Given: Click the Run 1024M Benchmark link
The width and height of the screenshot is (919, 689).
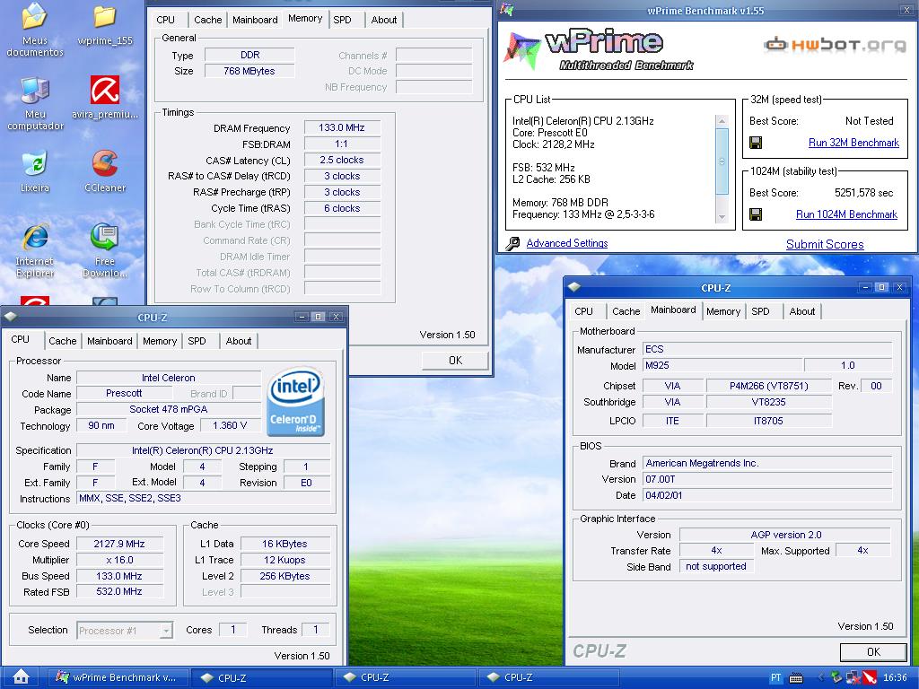Looking at the screenshot, I should tap(846, 214).
